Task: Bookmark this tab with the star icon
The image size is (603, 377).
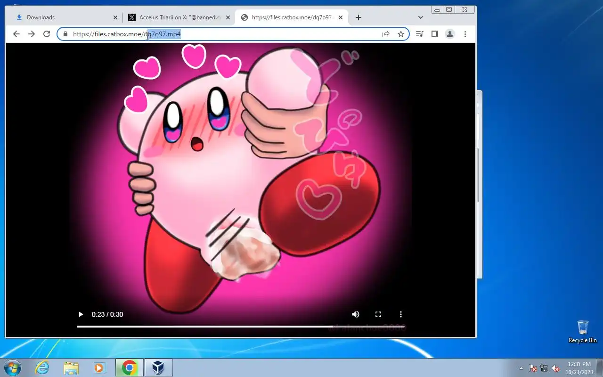Action: tap(401, 34)
